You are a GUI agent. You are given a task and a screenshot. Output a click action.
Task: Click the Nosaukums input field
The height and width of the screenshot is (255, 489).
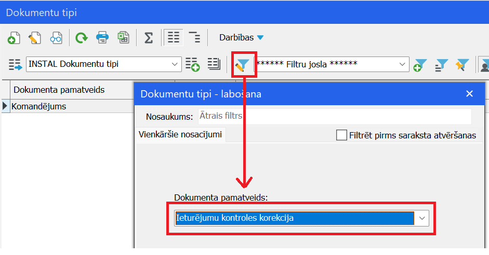click(x=335, y=116)
